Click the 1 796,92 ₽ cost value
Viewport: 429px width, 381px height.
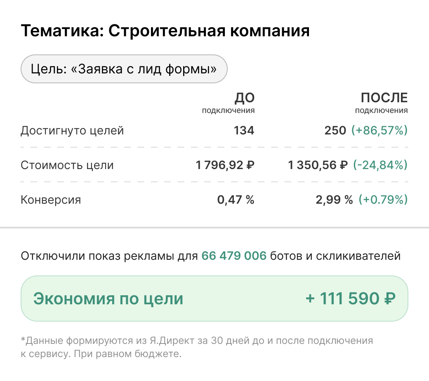click(225, 165)
